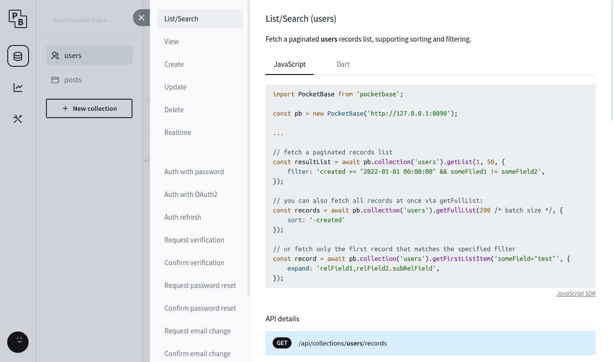Switch to the Dart code tab
This screenshot has height=362, width=614.
pos(343,64)
